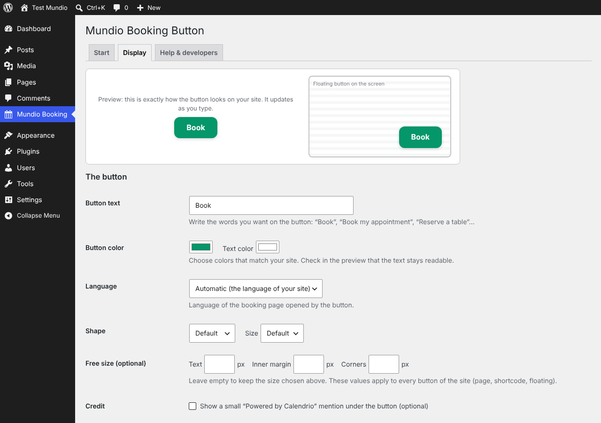Viewport: 601px width, 423px height.
Task: Click the Mundio Booking Button heading
Action: (145, 31)
